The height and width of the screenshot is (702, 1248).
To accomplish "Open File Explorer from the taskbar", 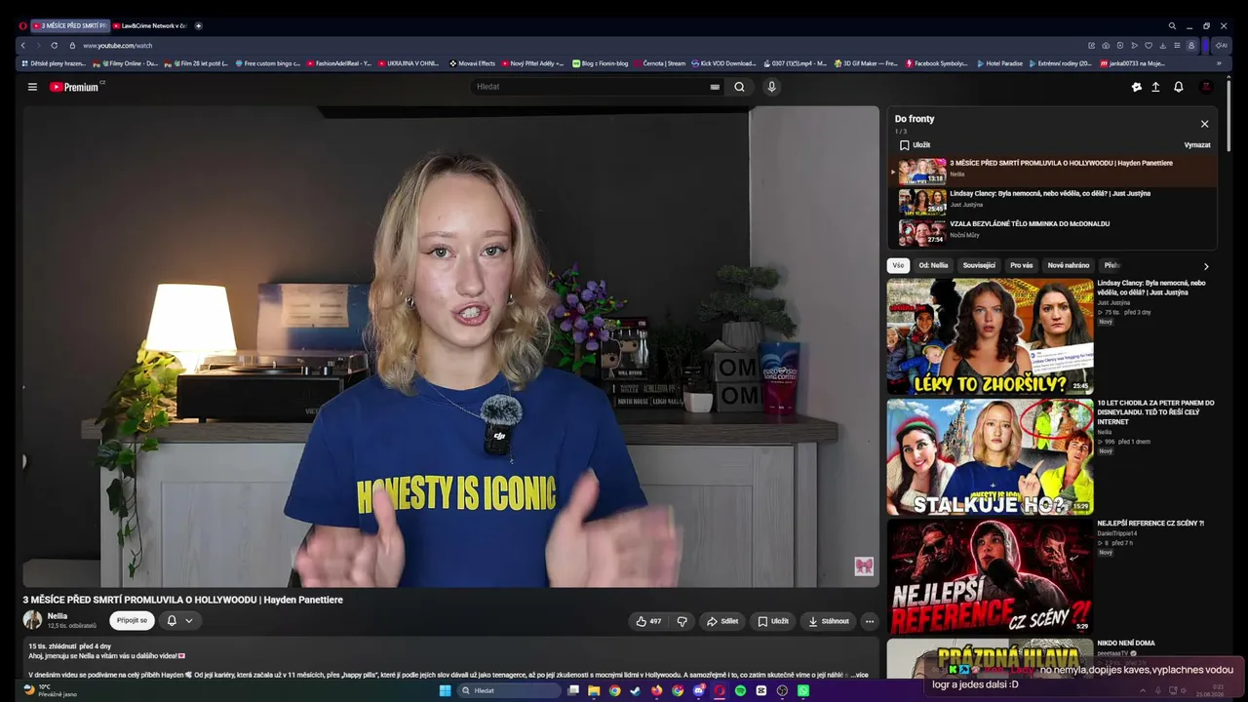I will [x=594, y=690].
